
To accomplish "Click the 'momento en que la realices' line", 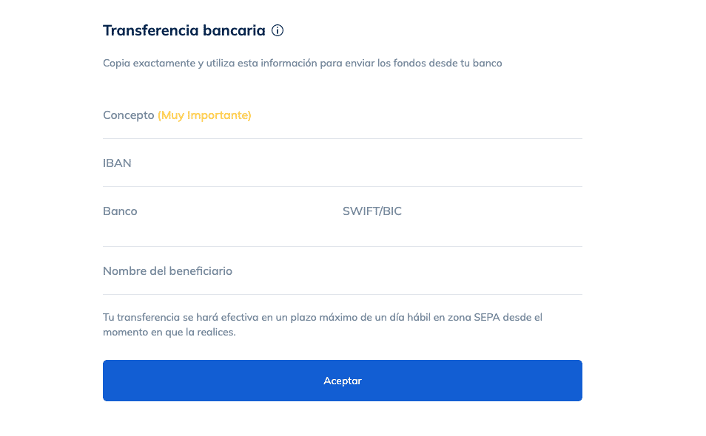I will (169, 333).
